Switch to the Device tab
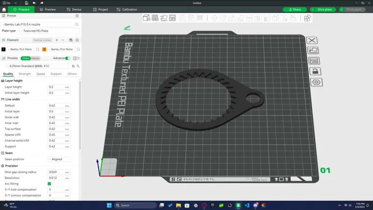The image size is (373, 210). [74, 9]
